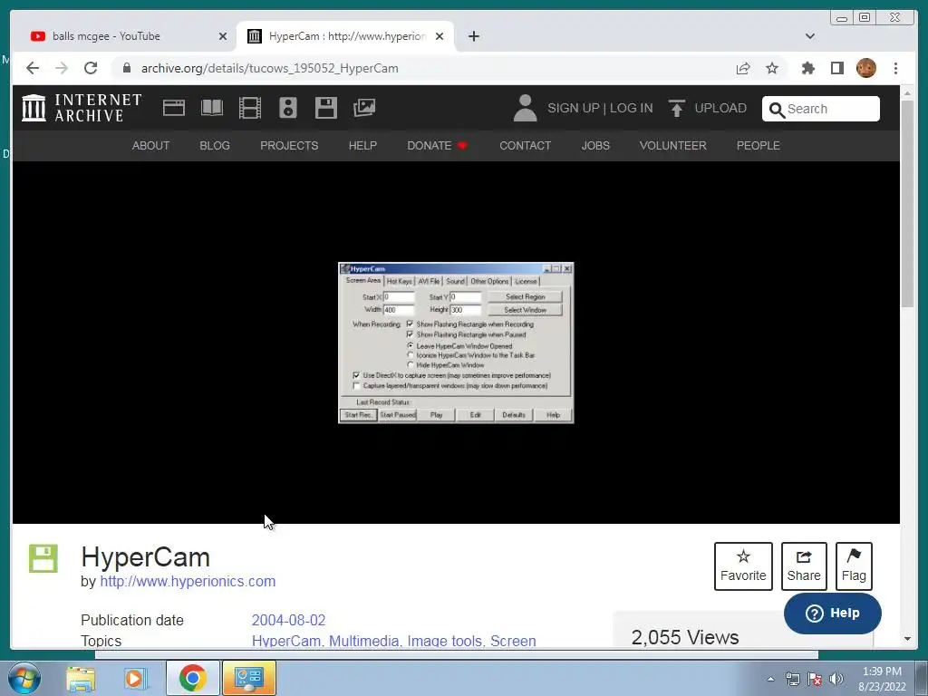
Task: Open the BLOG menu item
Action: (214, 146)
